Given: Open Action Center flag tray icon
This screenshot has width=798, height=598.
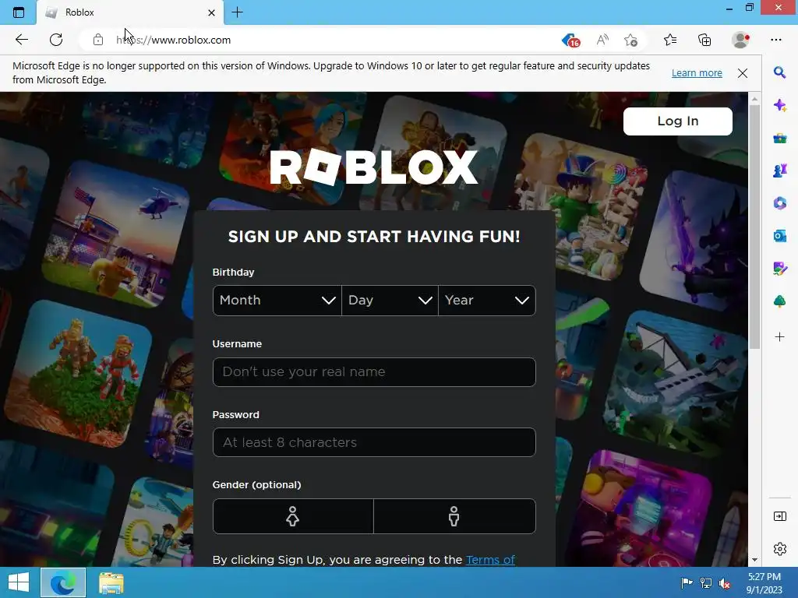Looking at the screenshot, I should [687, 583].
